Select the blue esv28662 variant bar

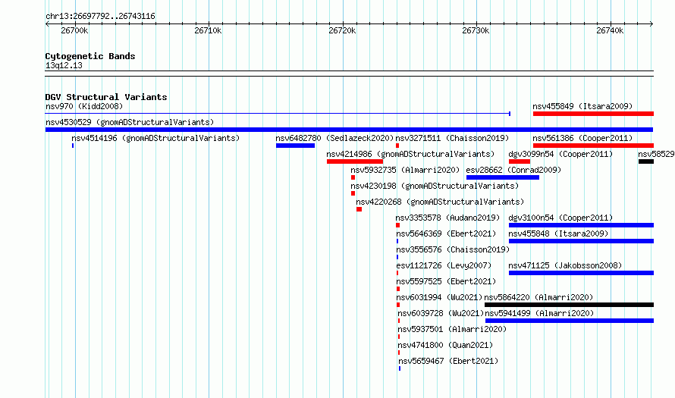[502, 177]
